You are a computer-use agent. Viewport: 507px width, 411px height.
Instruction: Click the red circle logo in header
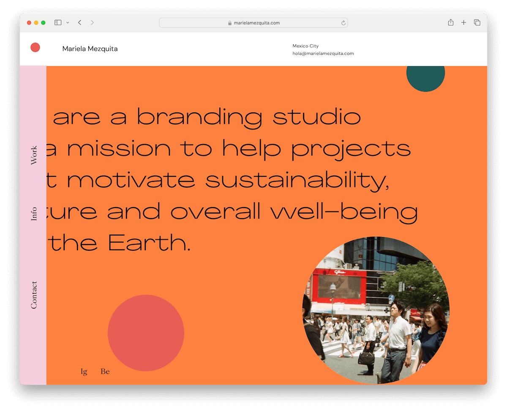coord(35,47)
